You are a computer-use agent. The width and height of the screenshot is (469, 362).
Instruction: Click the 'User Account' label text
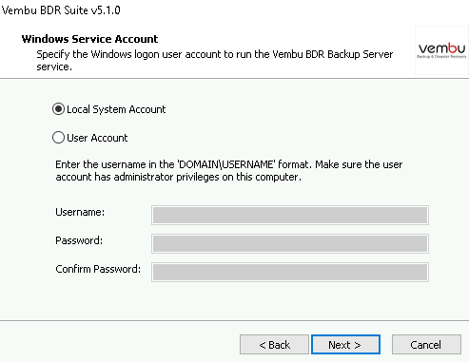[x=97, y=138]
